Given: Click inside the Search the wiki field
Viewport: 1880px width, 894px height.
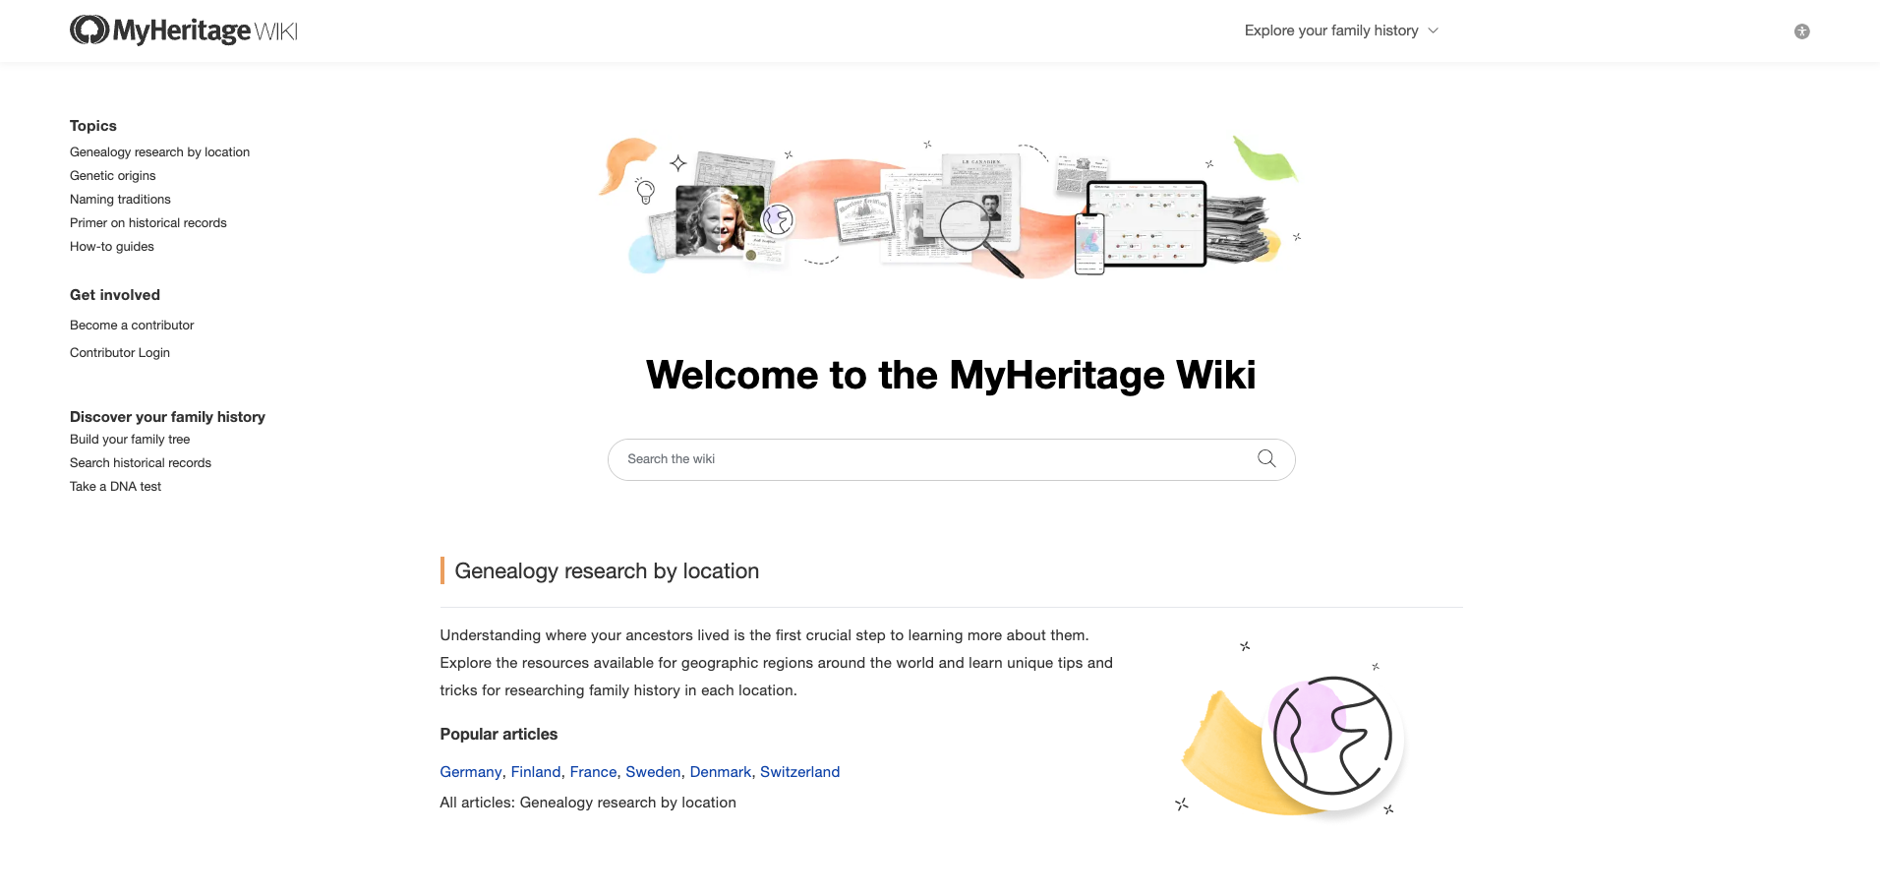Looking at the screenshot, I should click(x=885, y=458).
